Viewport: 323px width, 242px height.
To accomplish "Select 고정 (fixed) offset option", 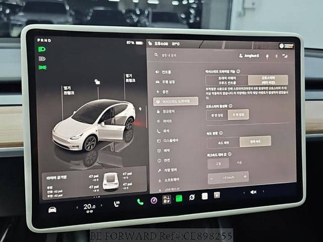I will [218, 163].
